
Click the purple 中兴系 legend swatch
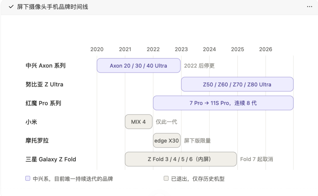28,178
